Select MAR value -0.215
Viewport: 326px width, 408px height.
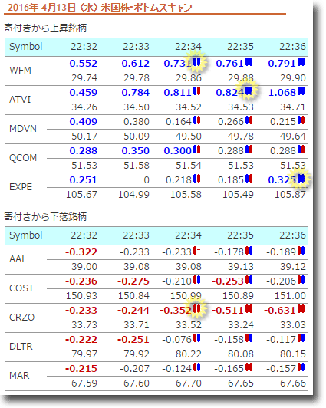(x=81, y=369)
